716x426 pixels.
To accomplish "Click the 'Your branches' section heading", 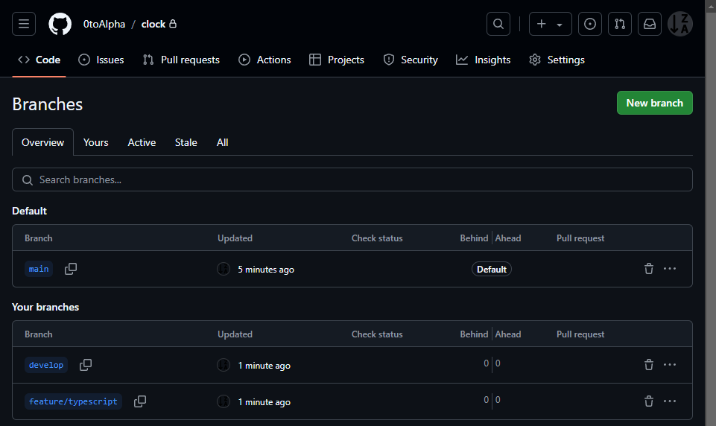I will tap(45, 307).
